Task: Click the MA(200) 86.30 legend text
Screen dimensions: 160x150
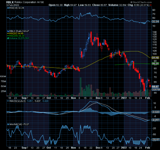Action: pyautogui.click(x=17, y=36)
